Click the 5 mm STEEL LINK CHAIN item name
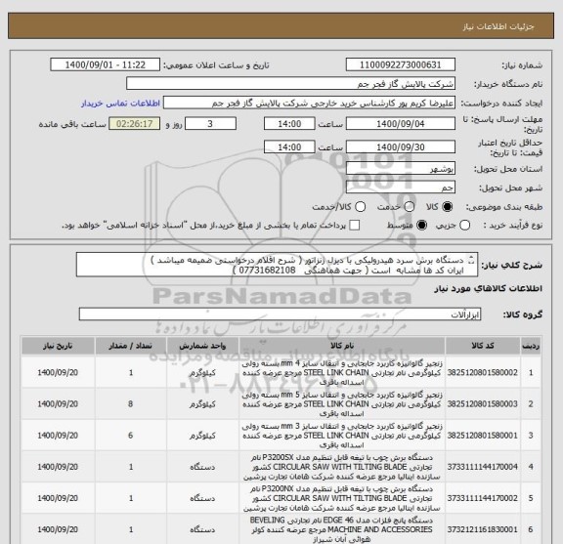The image size is (563, 544). (342, 404)
